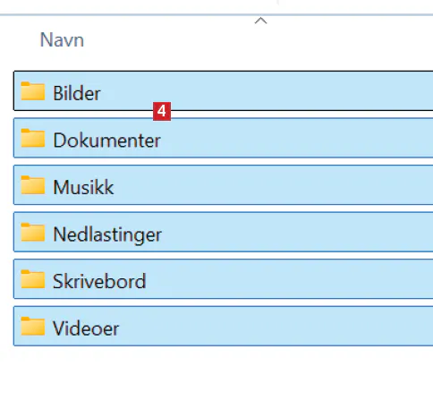Select the Dokumenter folder icon
This screenshot has width=433, height=409.
tap(33, 138)
